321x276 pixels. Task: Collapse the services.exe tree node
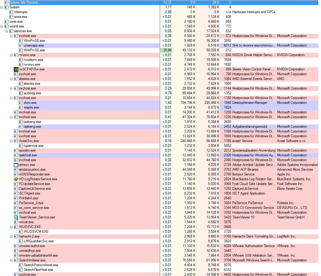point(6,31)
